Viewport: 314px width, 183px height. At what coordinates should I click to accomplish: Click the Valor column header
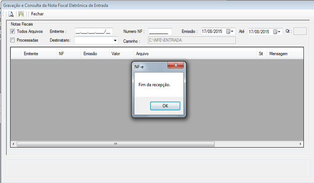coord(121,54)
